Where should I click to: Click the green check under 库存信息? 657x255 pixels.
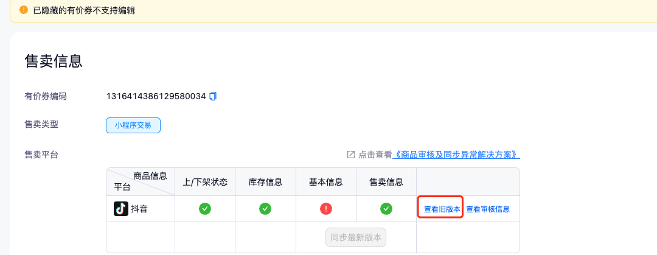(x=265, y=209)
